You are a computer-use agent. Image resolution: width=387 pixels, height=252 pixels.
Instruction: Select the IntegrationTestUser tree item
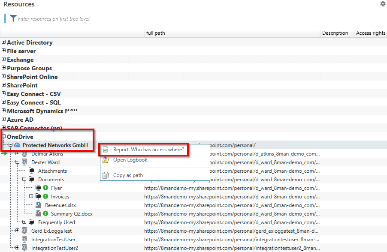point(53,240)
